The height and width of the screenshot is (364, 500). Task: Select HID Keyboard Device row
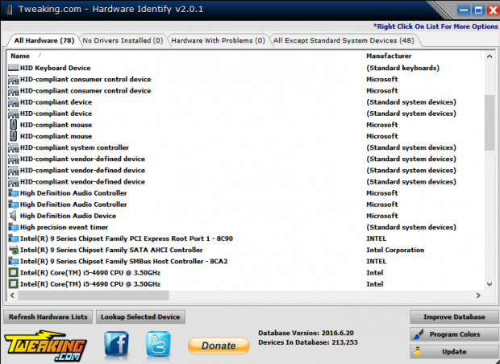(x=244, y=68)
